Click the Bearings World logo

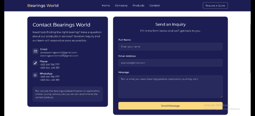[43, 6]
